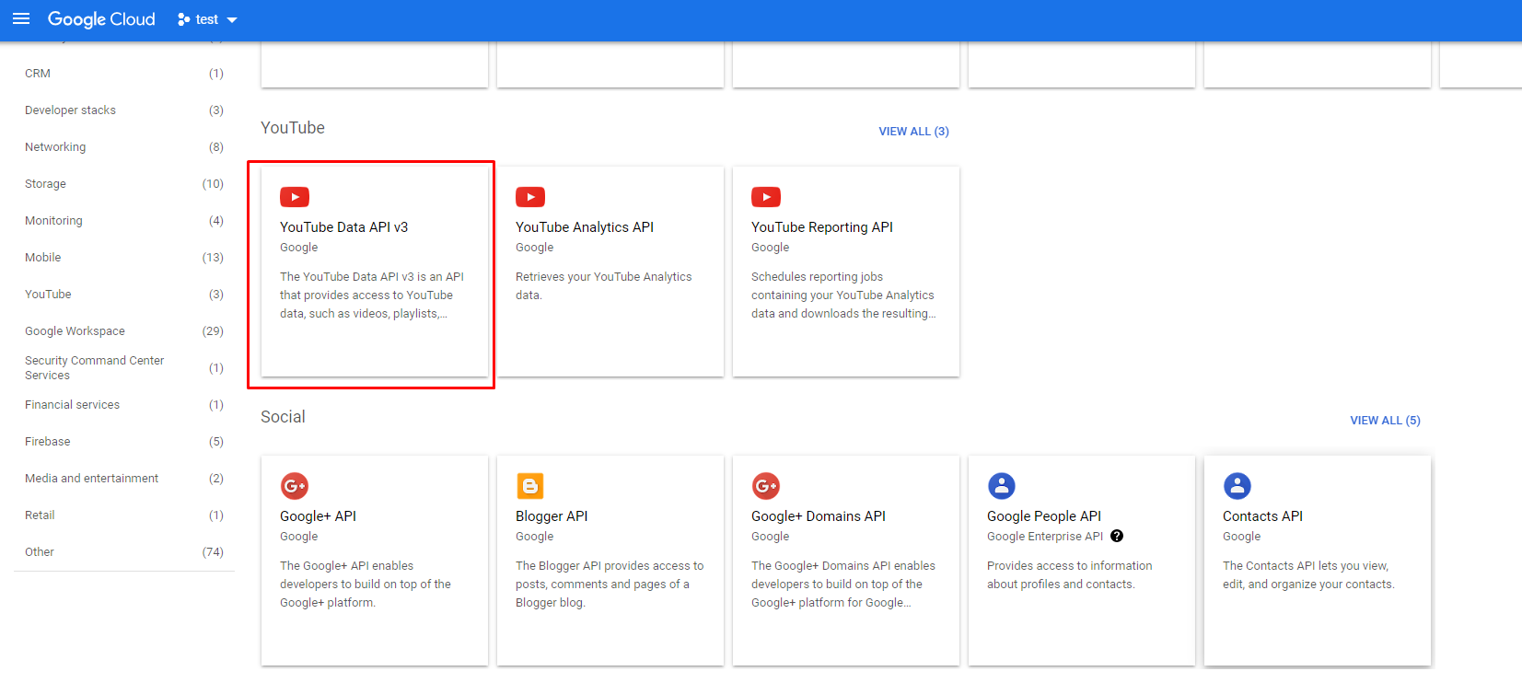Click the Google People API person icon

coord(1002,486)
